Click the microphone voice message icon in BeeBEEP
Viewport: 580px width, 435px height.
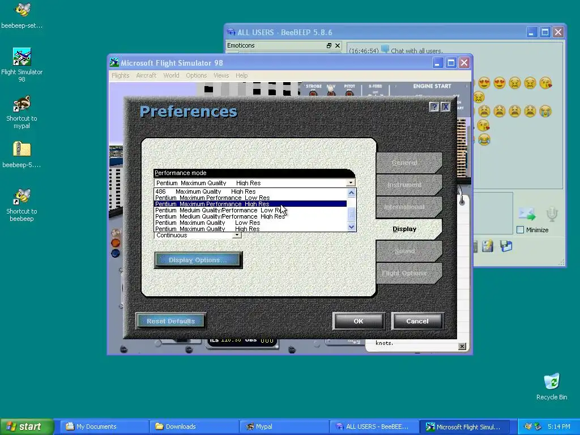[x=552, y=214]
